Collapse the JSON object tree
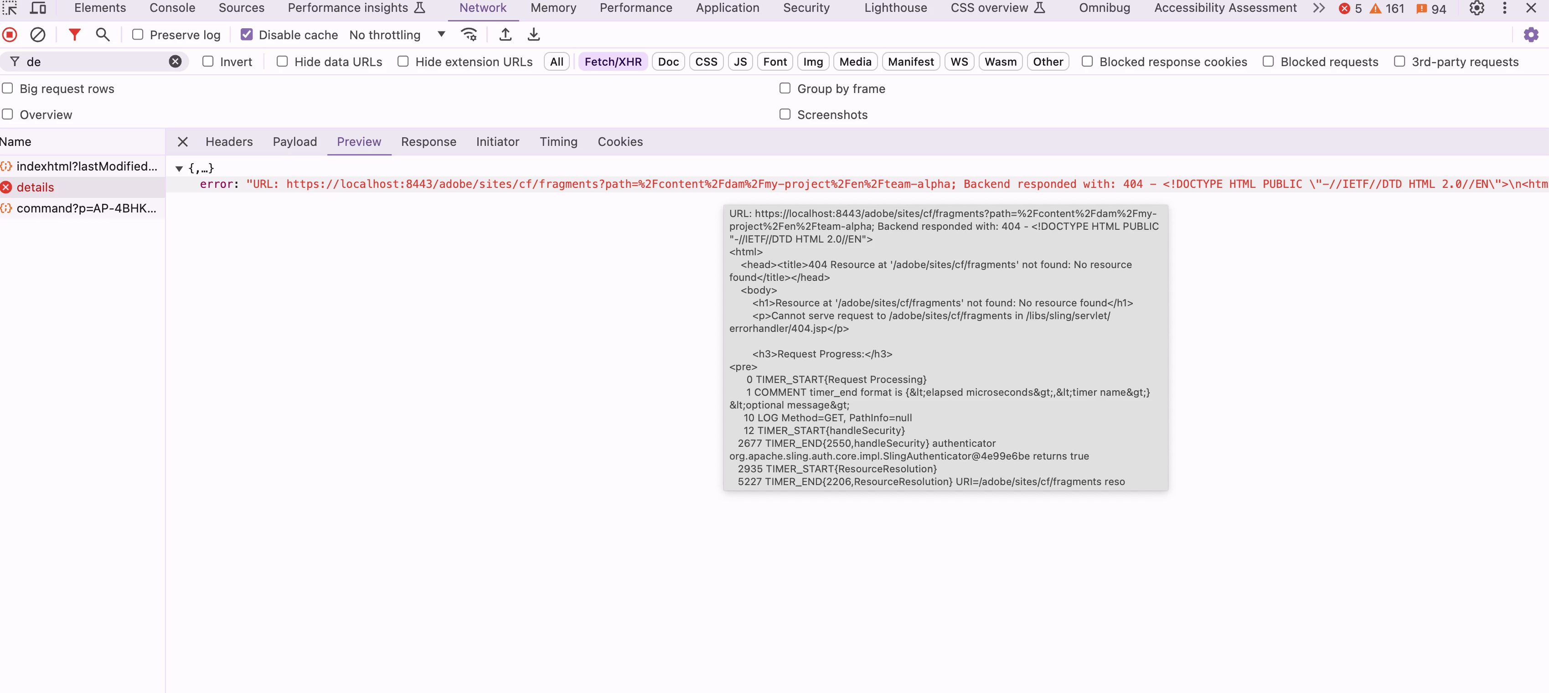The width and height of the screenshot is (1549, 693). [179, 169]
